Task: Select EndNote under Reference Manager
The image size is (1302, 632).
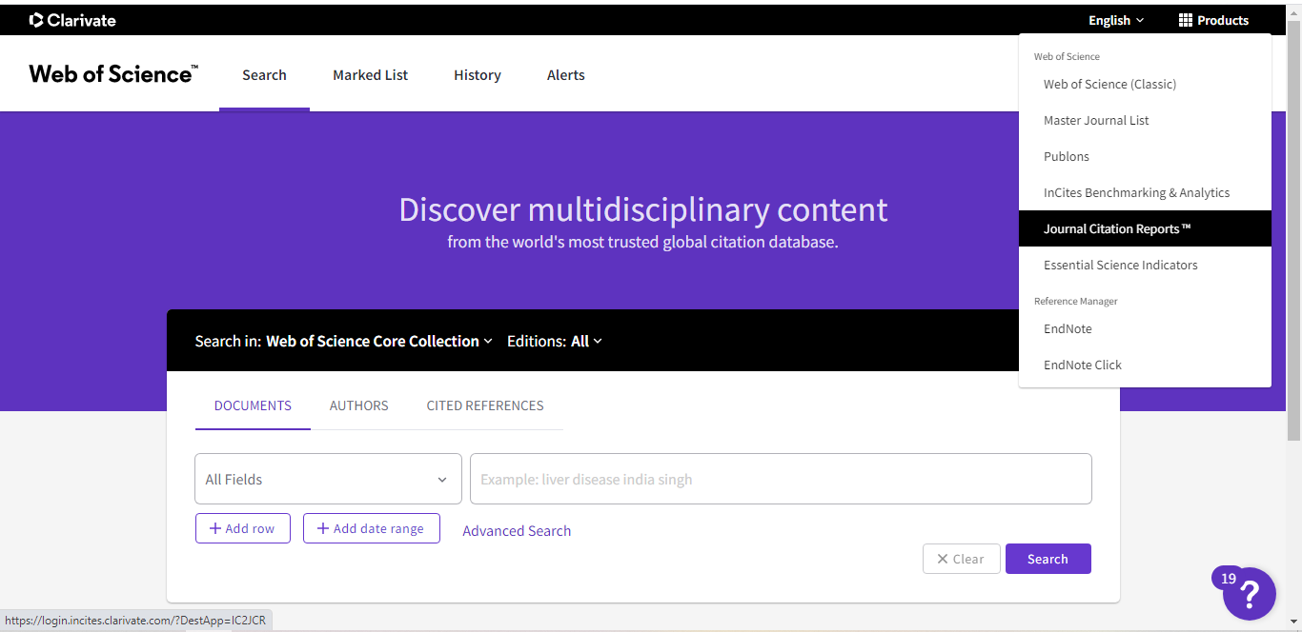Action: 1068,328
